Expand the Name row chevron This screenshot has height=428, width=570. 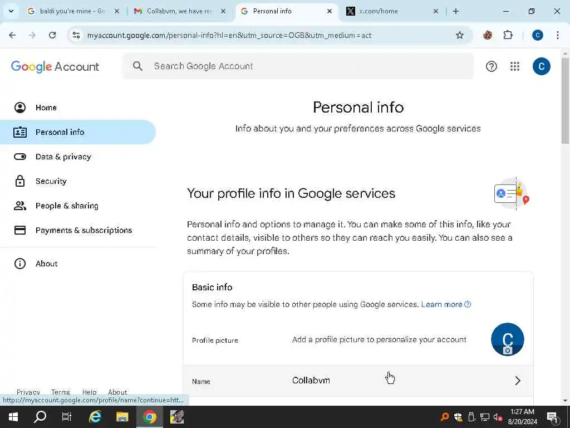click(518, 381)
